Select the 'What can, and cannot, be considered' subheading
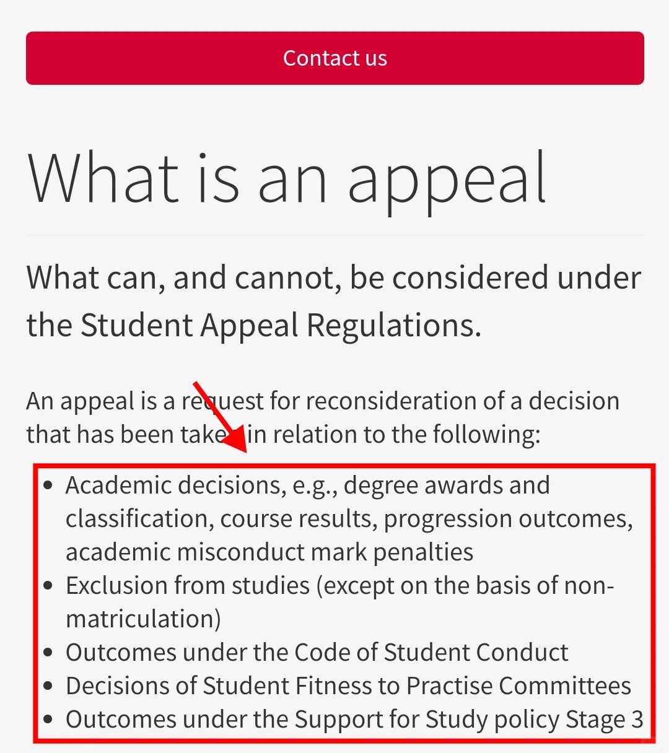Screen dimensions: 669x753 333,277
